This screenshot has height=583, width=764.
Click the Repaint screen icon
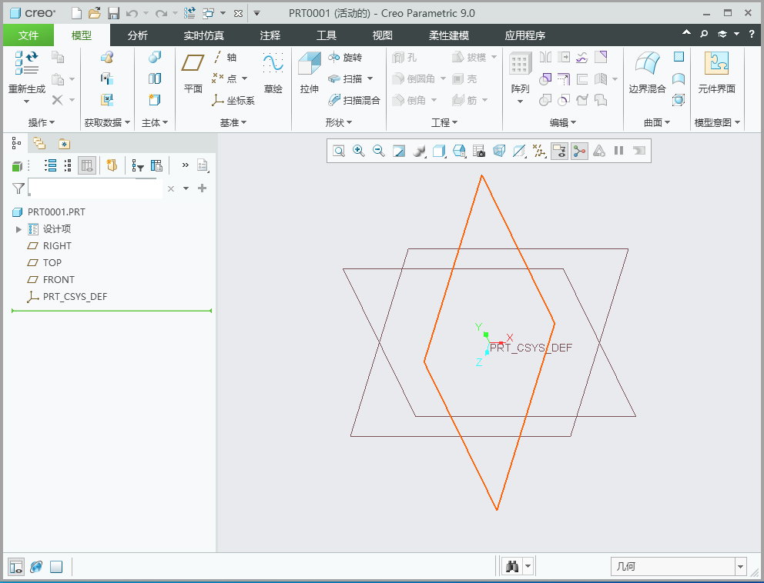tap(399, 151)
